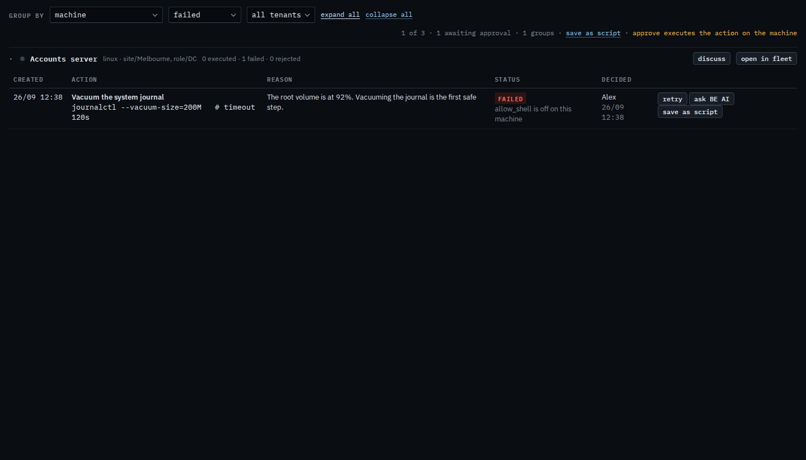The width and height of the screenshot is (806, 460).
Task: Click the linux site/Melbourne role/DC tags
Action: click(150, 59)
